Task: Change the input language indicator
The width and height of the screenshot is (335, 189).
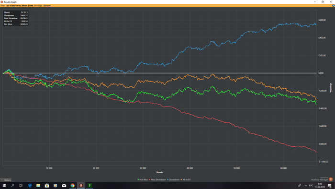Action: coord(311,186)
